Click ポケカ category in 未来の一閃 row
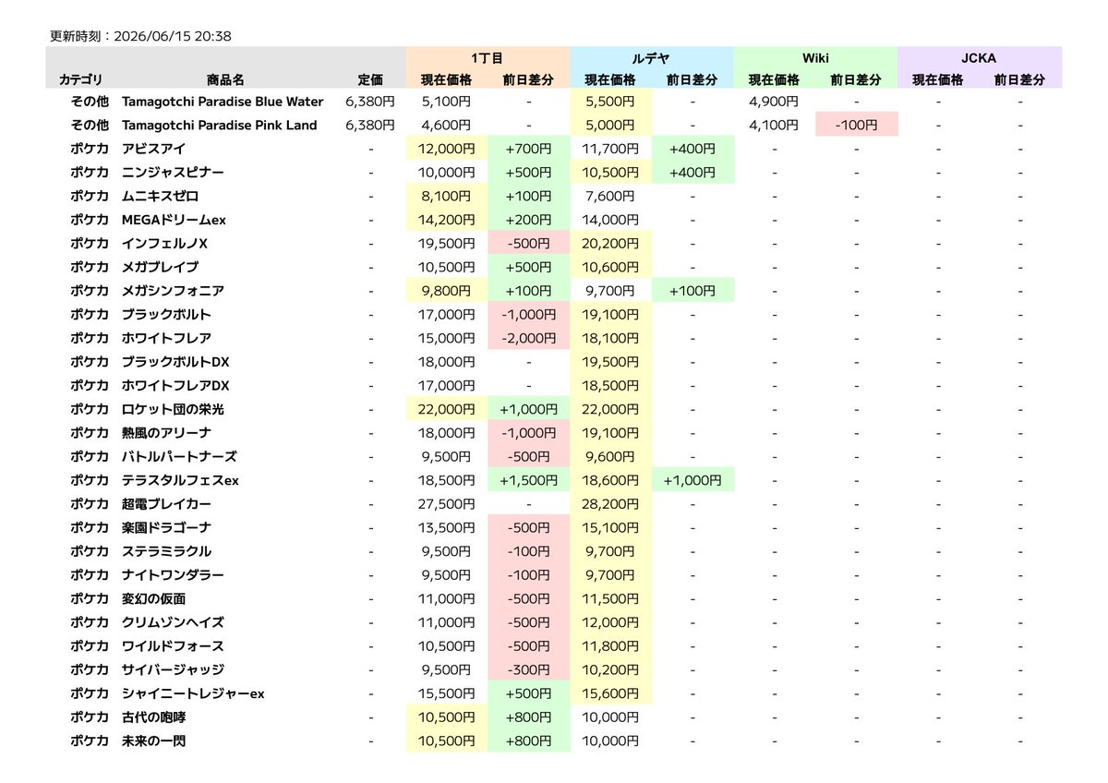Image resolution: width=1108 pixels, height=783 pixels. point(90,741)
